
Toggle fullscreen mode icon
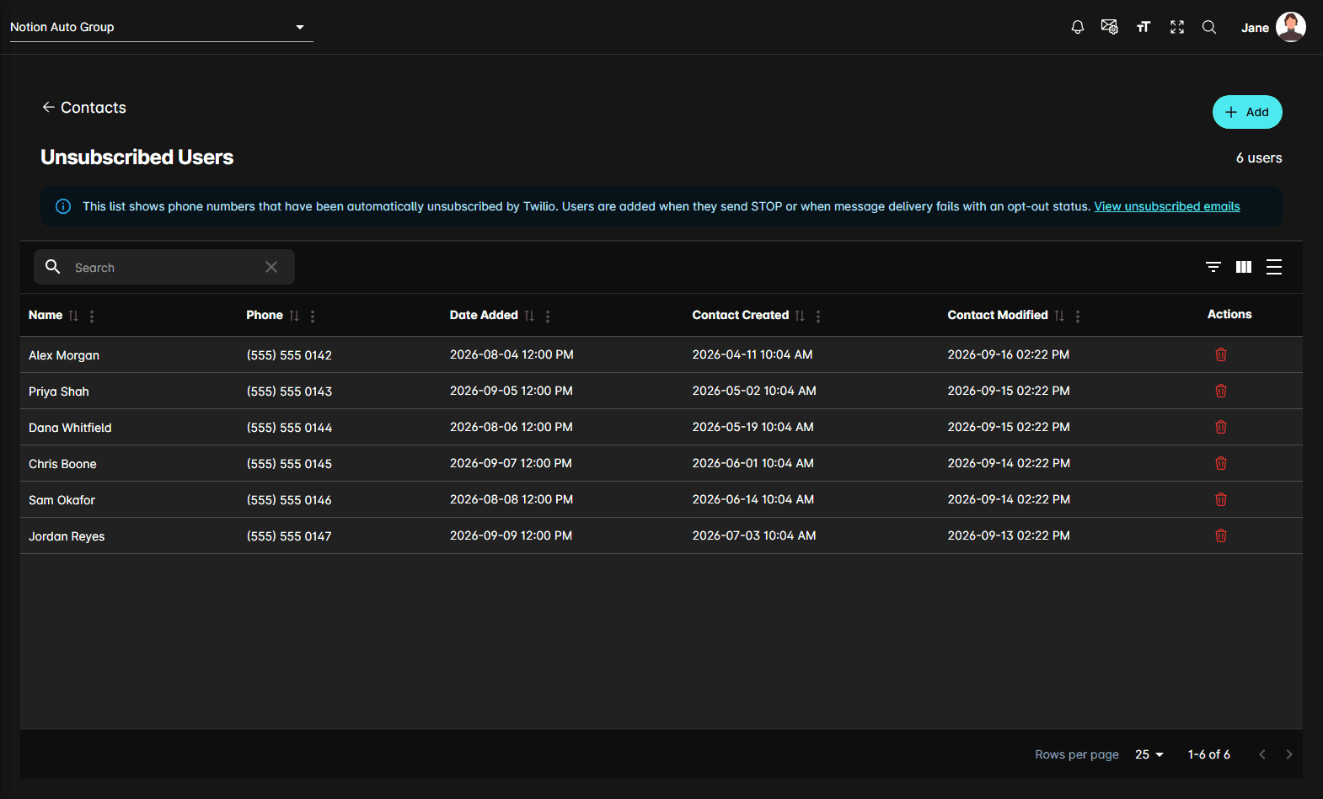1177,27
